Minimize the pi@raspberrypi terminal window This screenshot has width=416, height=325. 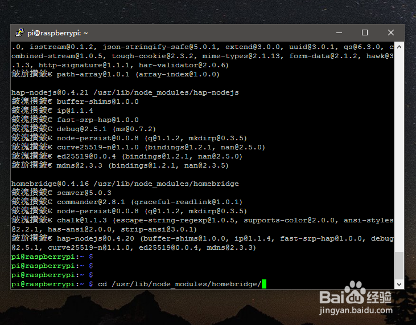coord(339,32)
